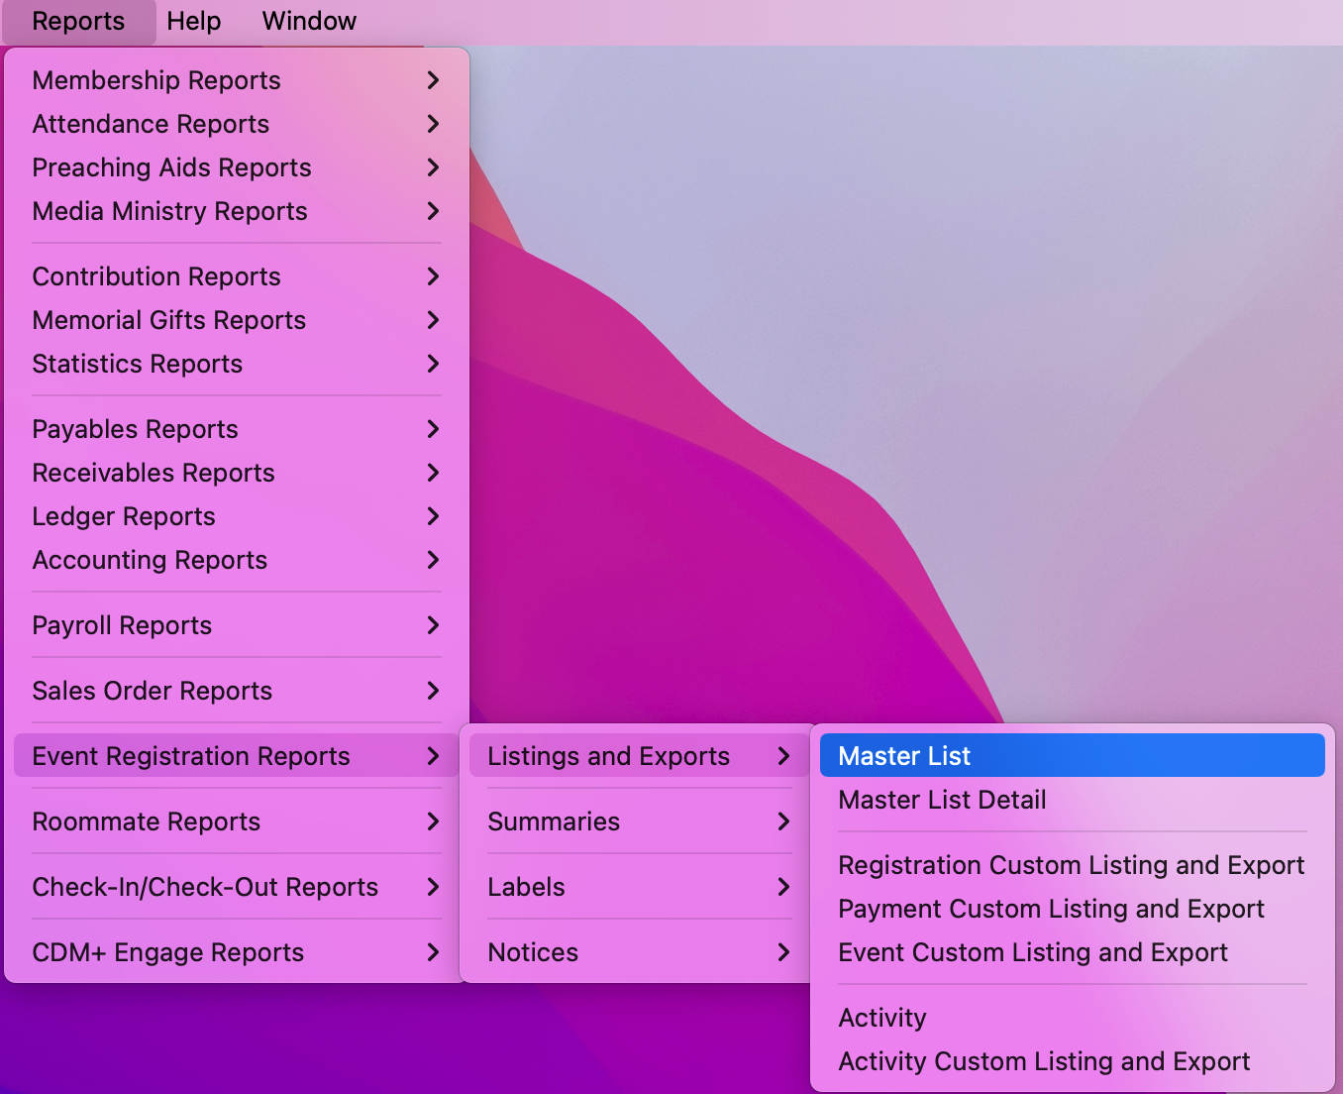This screenshot has height=1094, width=1343.
Task: Select Roommate Reports menu item
Action: pyautogui.click(x=147, y=821)
